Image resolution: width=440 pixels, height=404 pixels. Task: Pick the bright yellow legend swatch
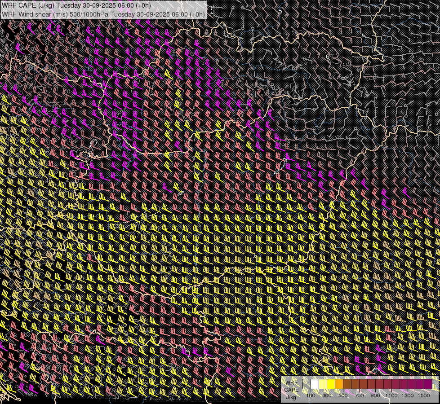click(x=331, y=384)
